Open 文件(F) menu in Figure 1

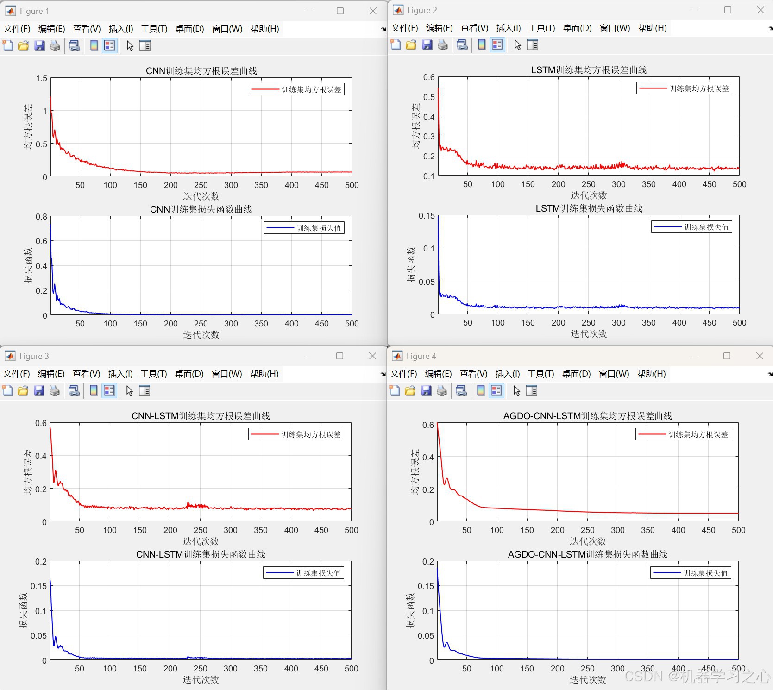pos(17,29)
